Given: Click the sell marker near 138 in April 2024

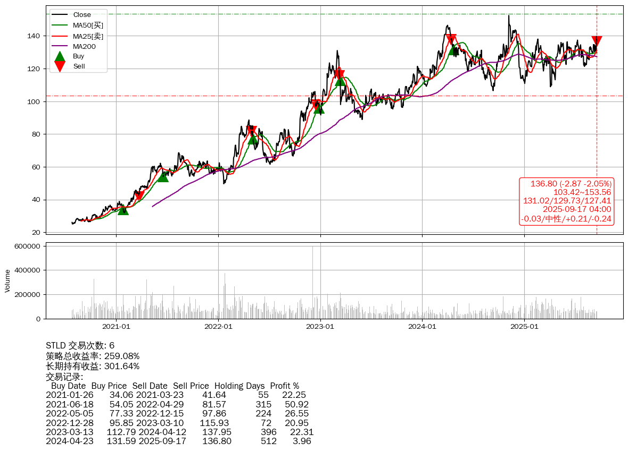Looking at the screenshot, I should 451,39.
